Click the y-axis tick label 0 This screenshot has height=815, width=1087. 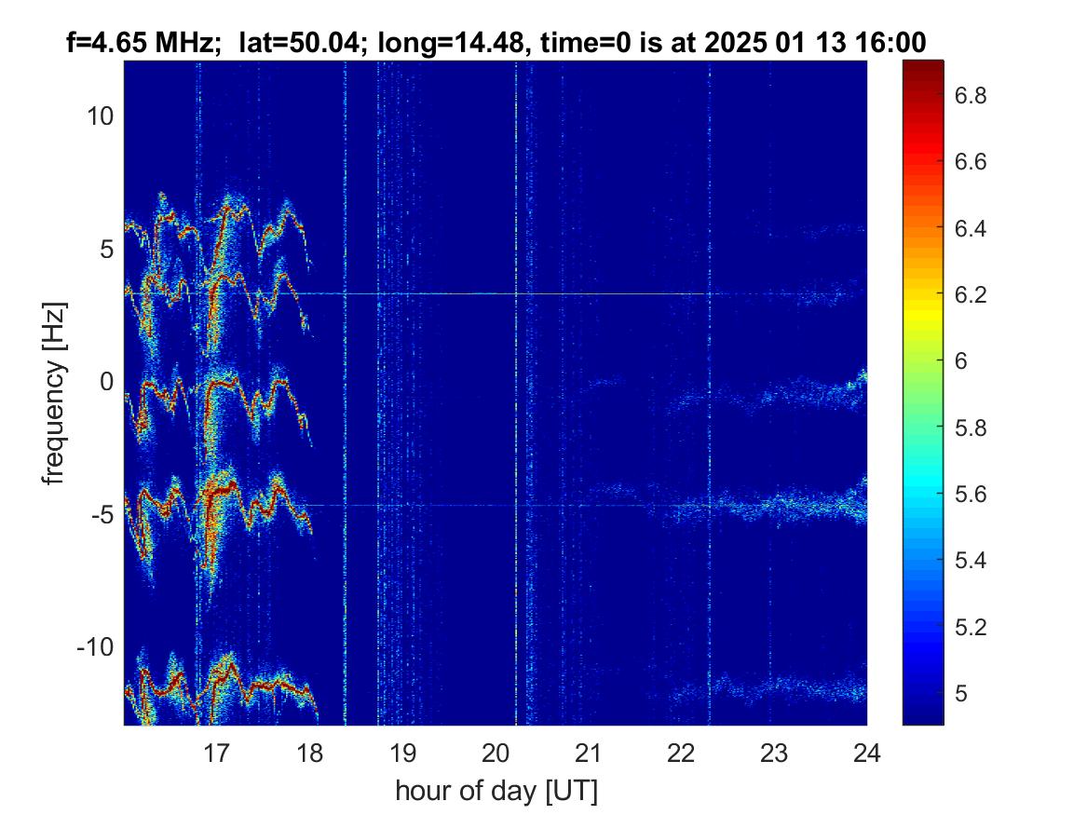(107, 381)
